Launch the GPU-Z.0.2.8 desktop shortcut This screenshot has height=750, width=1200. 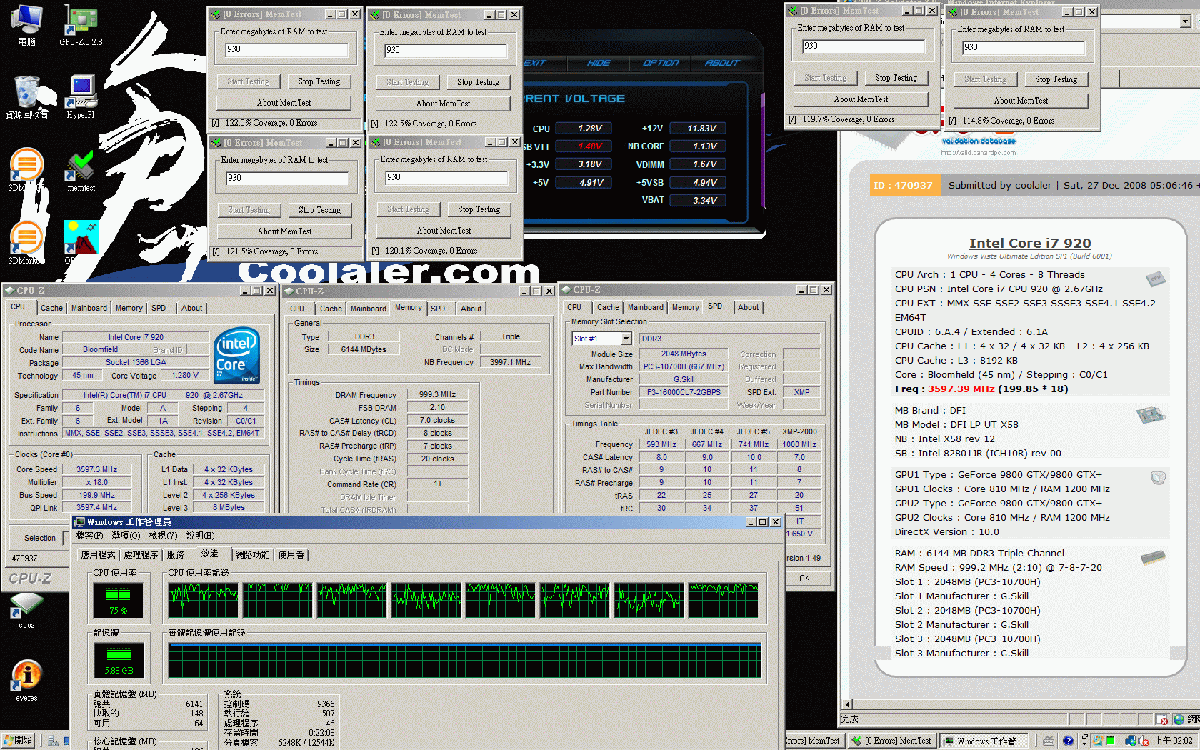click(x=81, y=25)
